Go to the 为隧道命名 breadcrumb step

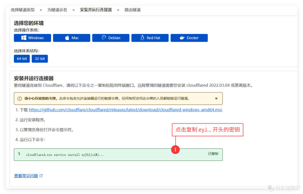tap(57, 10)
